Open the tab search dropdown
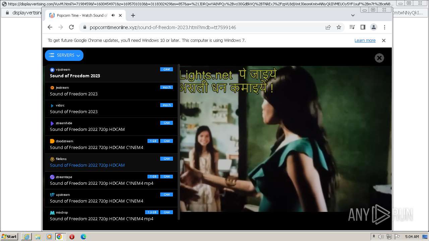This screenshot has width=429, height=241. pyautogui.click(x=353, y=15)
